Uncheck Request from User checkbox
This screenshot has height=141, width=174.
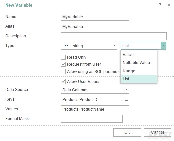63,64
